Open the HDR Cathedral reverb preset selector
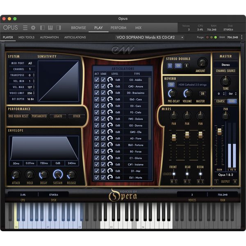Image resolution: width=246 pixels, height=246 pixels. tap(193, 85)
